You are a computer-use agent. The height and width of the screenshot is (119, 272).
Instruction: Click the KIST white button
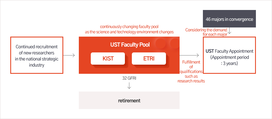pos(108,59)
